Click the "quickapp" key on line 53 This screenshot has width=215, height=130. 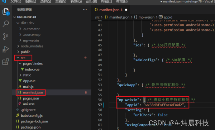(127, 85)
